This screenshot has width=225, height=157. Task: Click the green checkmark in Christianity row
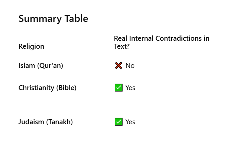click(119, 88)
